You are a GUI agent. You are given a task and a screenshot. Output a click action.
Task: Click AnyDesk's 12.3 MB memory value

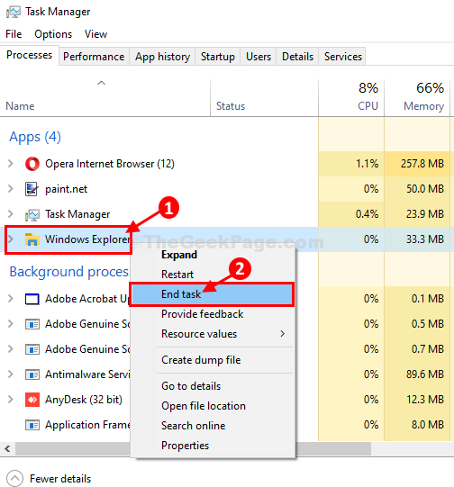(x=425, y=400)
